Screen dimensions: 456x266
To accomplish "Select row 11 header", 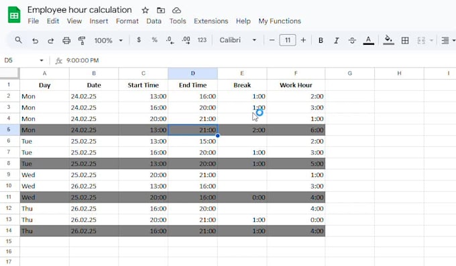I will tap(9, 197).
